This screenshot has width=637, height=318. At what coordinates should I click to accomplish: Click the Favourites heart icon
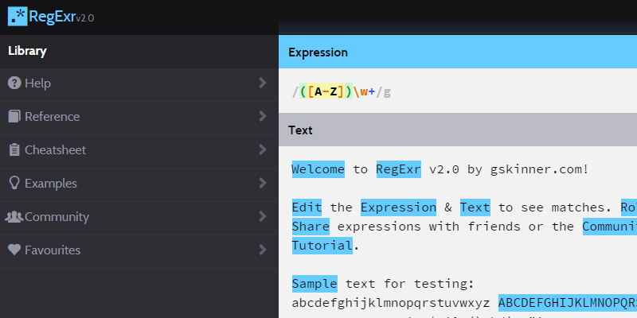click(14, 250)
